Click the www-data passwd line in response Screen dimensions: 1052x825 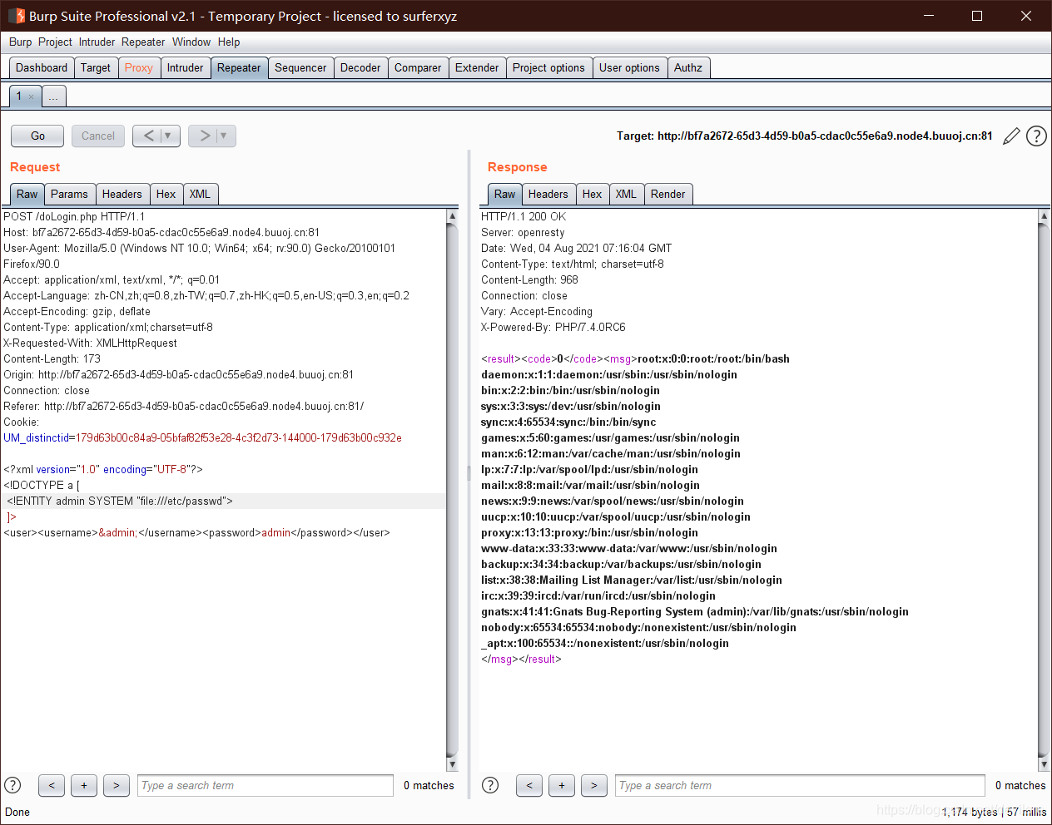(629, 549)
